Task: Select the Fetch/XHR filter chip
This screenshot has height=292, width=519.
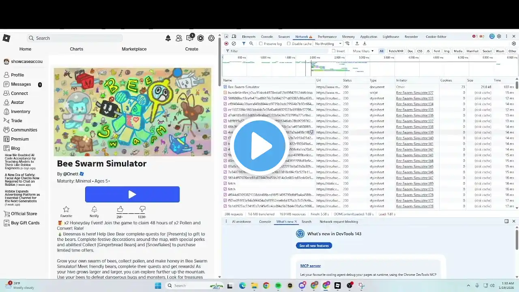Action: click(396, 51)
